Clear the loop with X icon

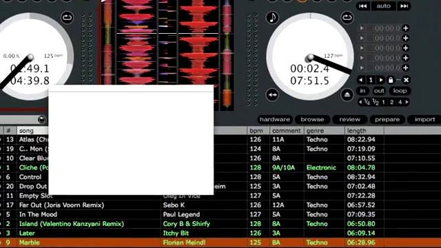pos(406,80)
